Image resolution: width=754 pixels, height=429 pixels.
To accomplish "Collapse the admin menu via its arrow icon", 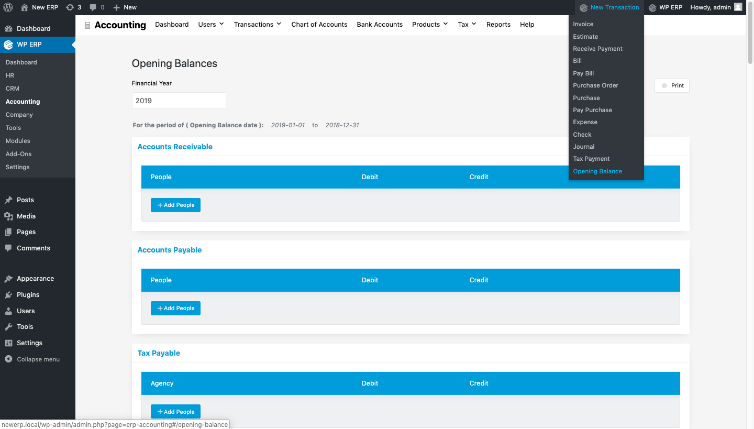I will 9,359.
